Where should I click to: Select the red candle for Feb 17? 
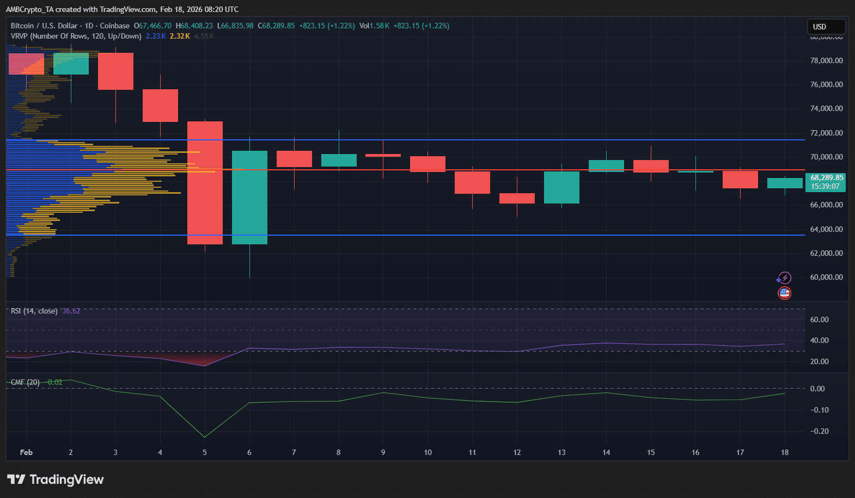(740, 180)
